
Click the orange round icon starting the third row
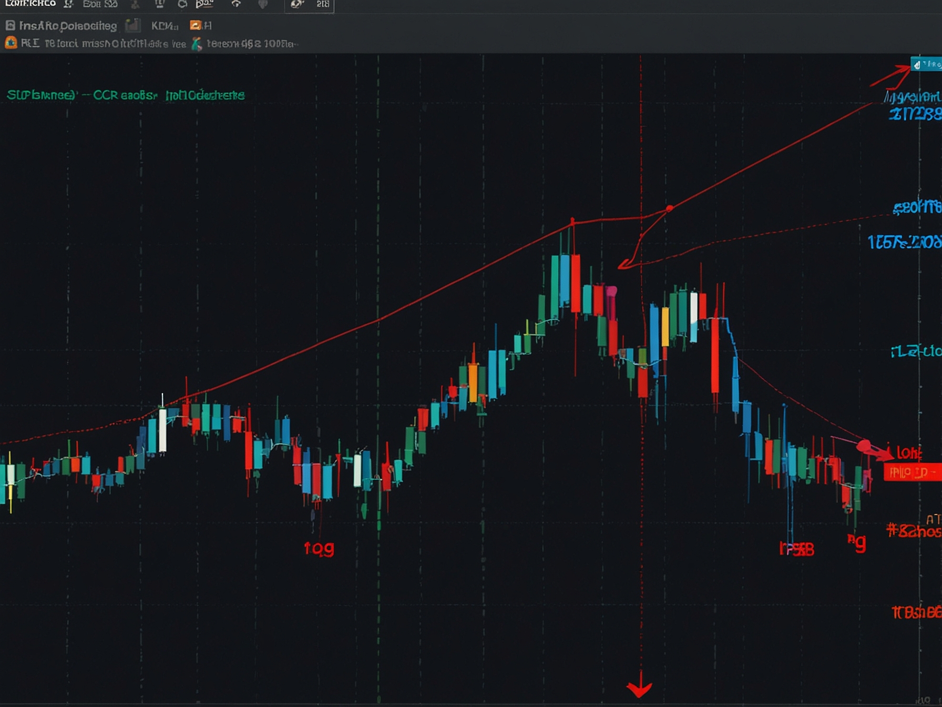click(11, 43)
